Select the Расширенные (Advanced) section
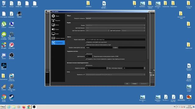The width and height of the screenshot is (195, 109). pos(58,43)
